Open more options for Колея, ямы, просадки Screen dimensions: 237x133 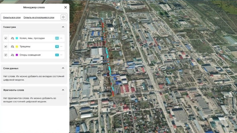tap(61, 38)
